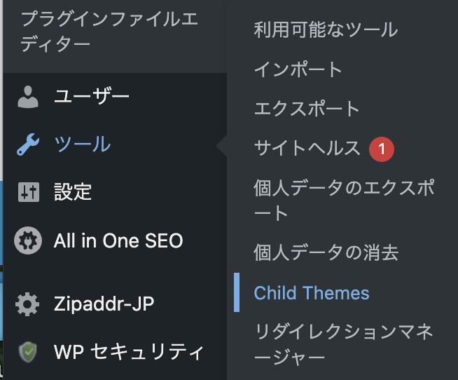Click the All in One SEO gear icon
458x380 pixels.
28,241
